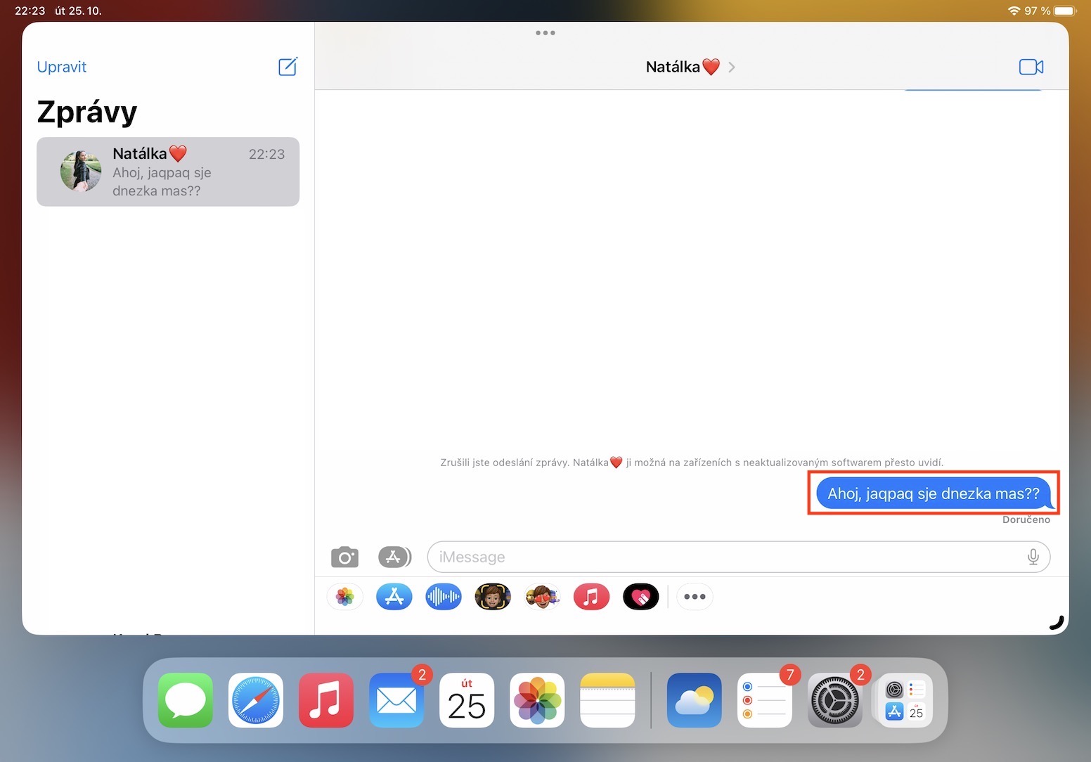Tap the 22:23 timestamp in conversation row
The height and width of the screenshot is (762, 1091).
(267, 154)
